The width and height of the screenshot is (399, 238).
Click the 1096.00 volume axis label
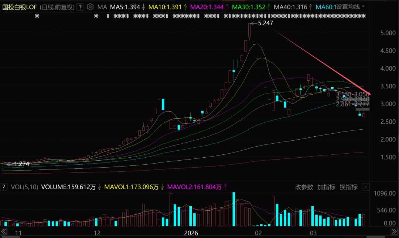[385, 193]
